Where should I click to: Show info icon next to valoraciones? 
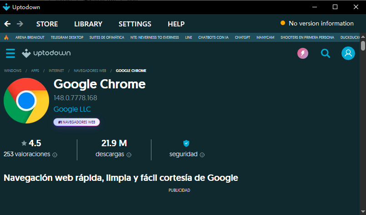pos(55,155)
